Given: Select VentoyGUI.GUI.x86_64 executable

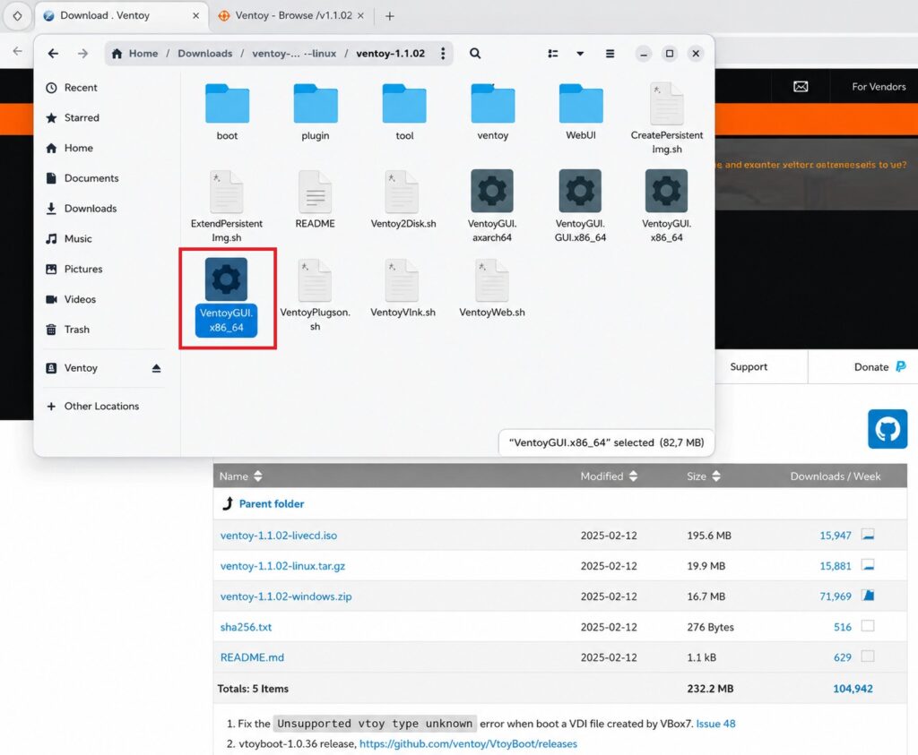Looking at the screenshot, I should (580, 207).
